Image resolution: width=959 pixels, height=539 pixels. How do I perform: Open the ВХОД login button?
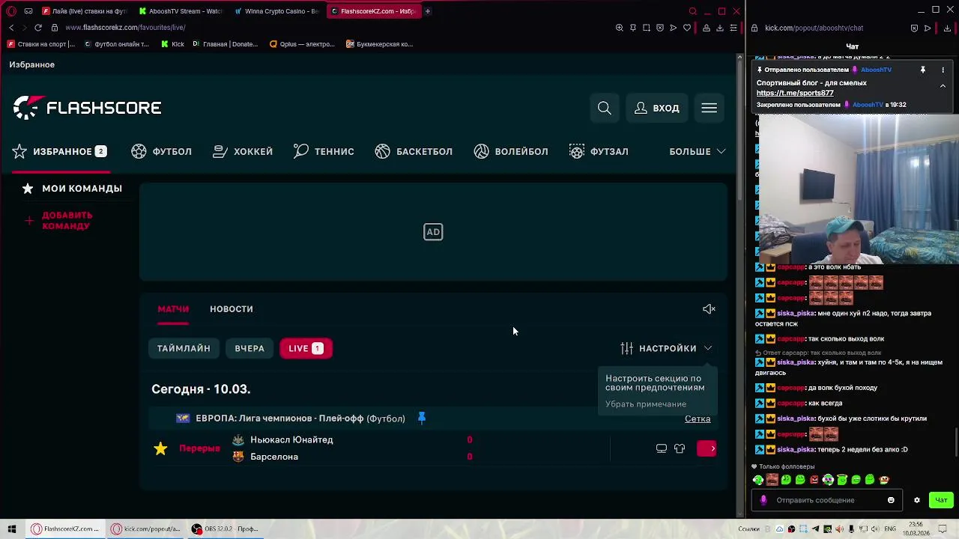pyautogui.click(x=657, y=108)
